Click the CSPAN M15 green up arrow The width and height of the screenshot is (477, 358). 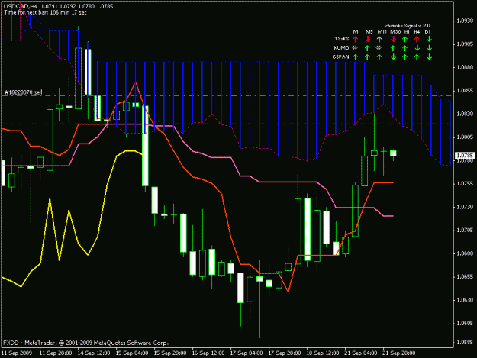[x=379, y=57]
